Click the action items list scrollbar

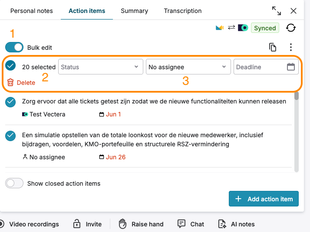[297, 132]
